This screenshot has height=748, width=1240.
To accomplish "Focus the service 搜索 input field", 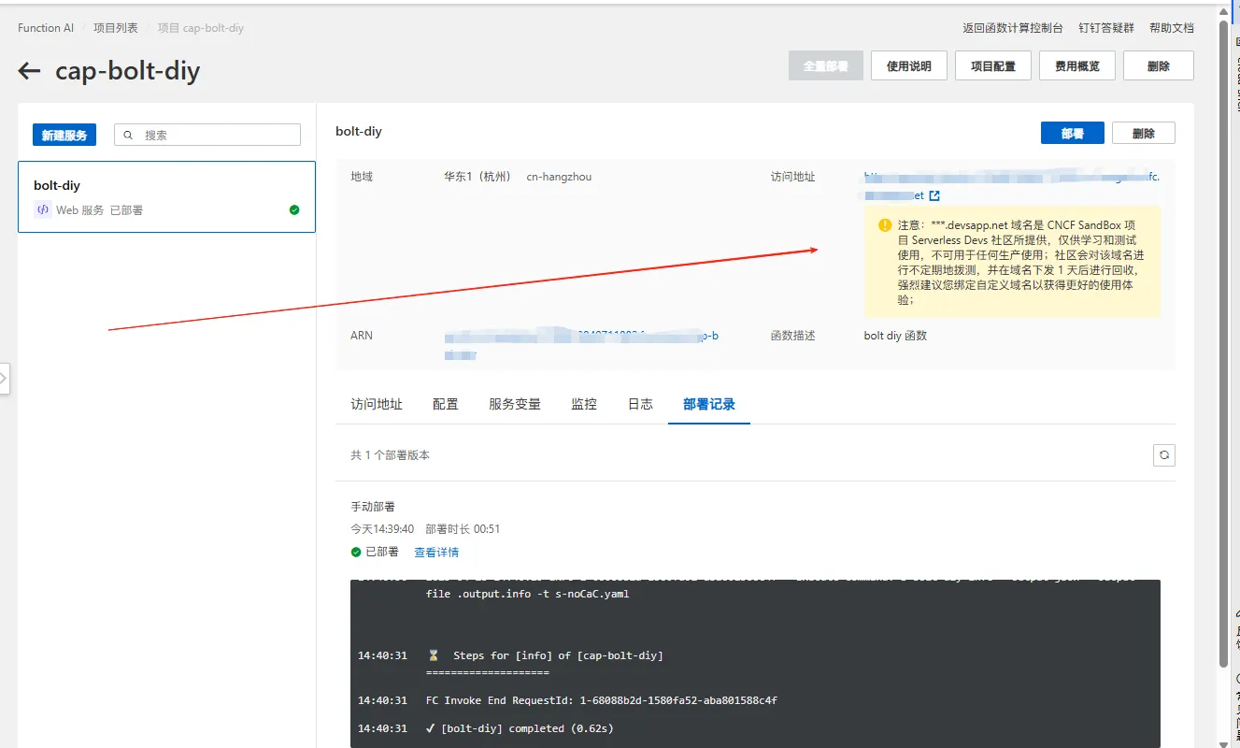I will [x=207, y=135].
